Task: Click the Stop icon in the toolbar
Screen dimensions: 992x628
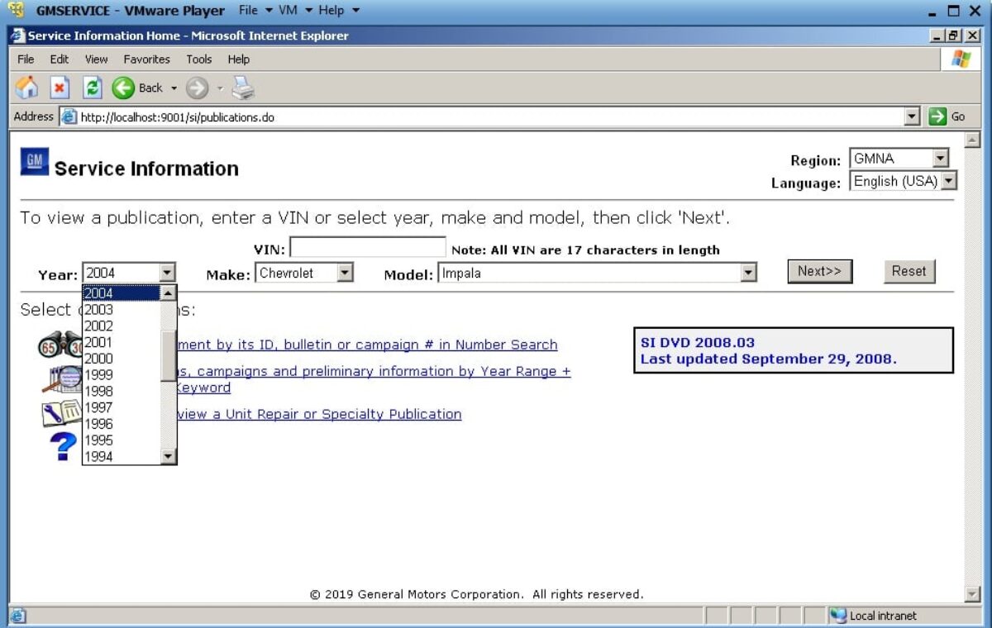Action: [x=59, y=88]
